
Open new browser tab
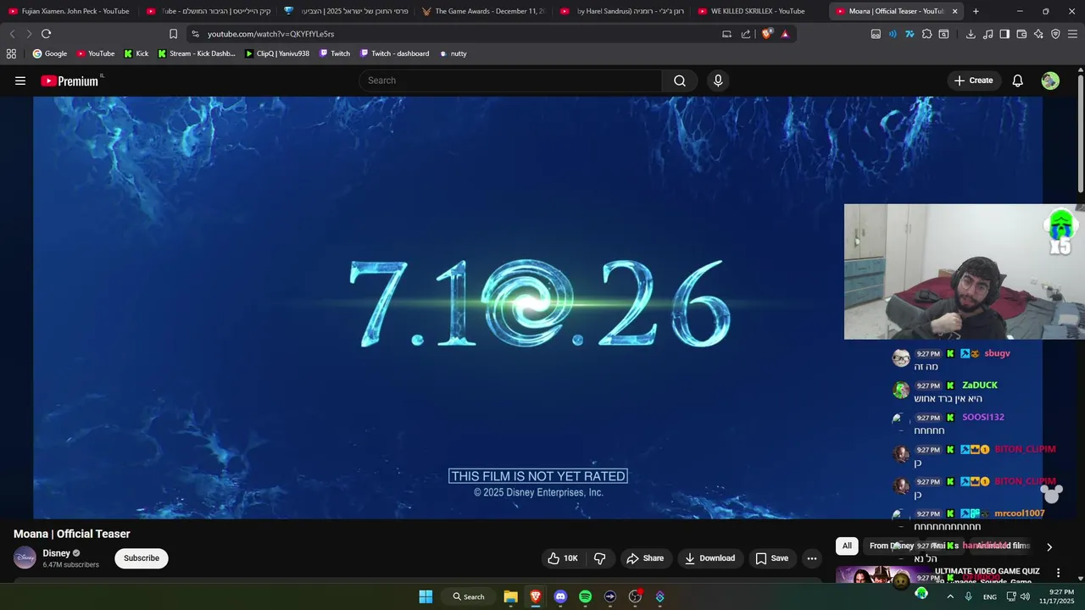(x=976, y=11)
